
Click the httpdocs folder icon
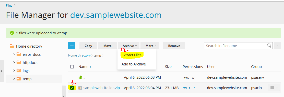click(19, 62)
